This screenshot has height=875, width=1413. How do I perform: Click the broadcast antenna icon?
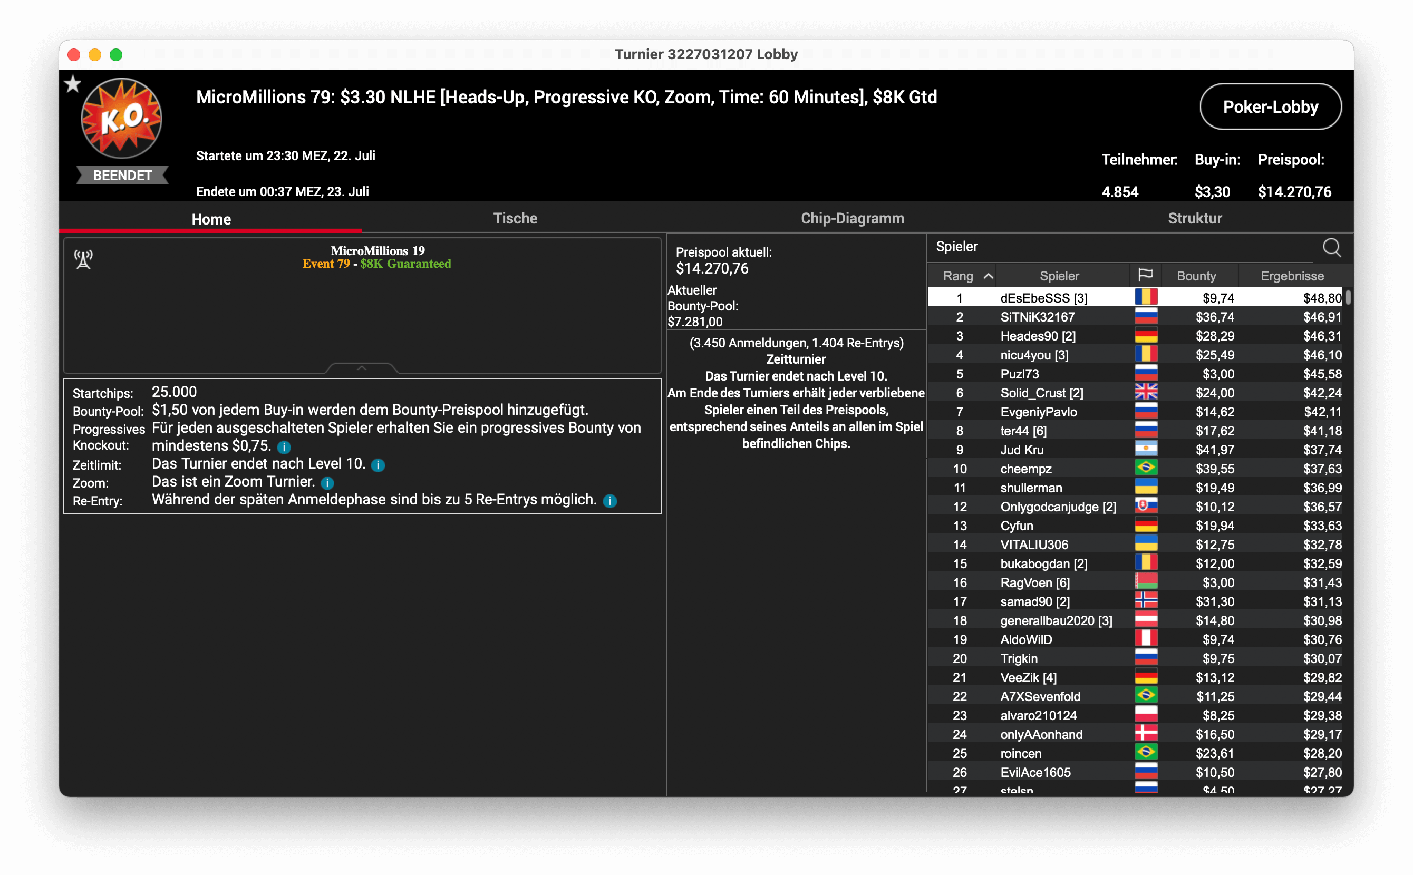[83, 259]
